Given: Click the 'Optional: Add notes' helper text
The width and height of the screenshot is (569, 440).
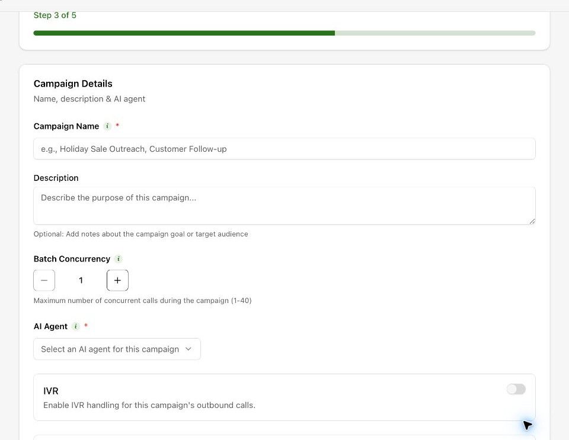Looking at the screenshot, I should coord(141,234).
